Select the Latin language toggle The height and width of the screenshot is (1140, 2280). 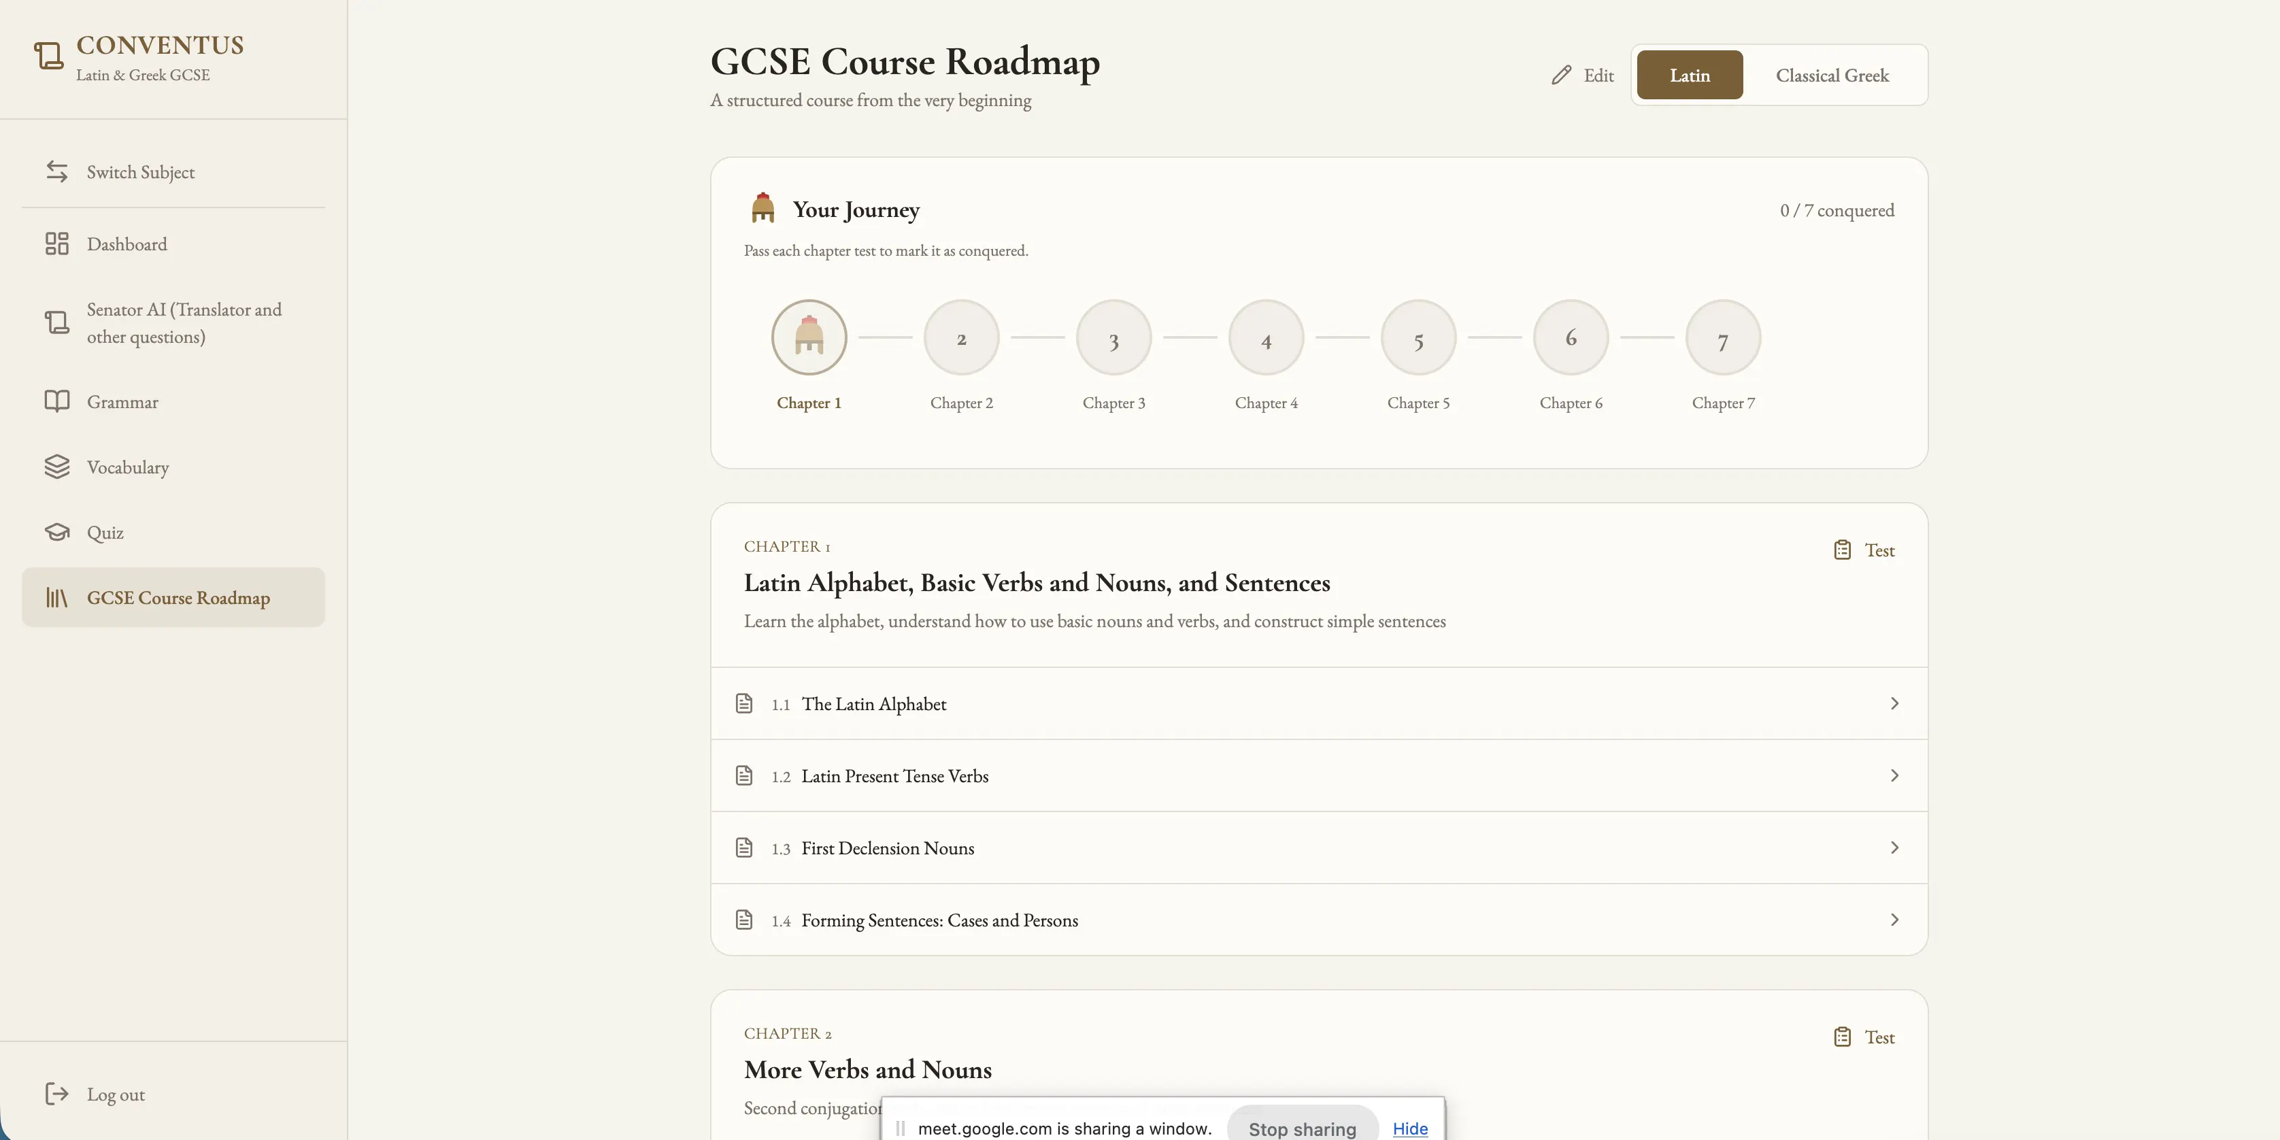(1690, 76)
